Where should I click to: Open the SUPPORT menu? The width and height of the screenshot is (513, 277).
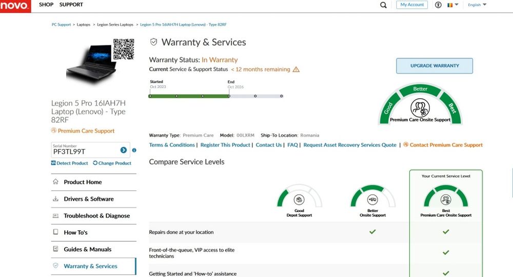pos(71,5)
